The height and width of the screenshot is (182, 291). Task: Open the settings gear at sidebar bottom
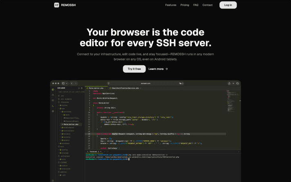point(53,180)
